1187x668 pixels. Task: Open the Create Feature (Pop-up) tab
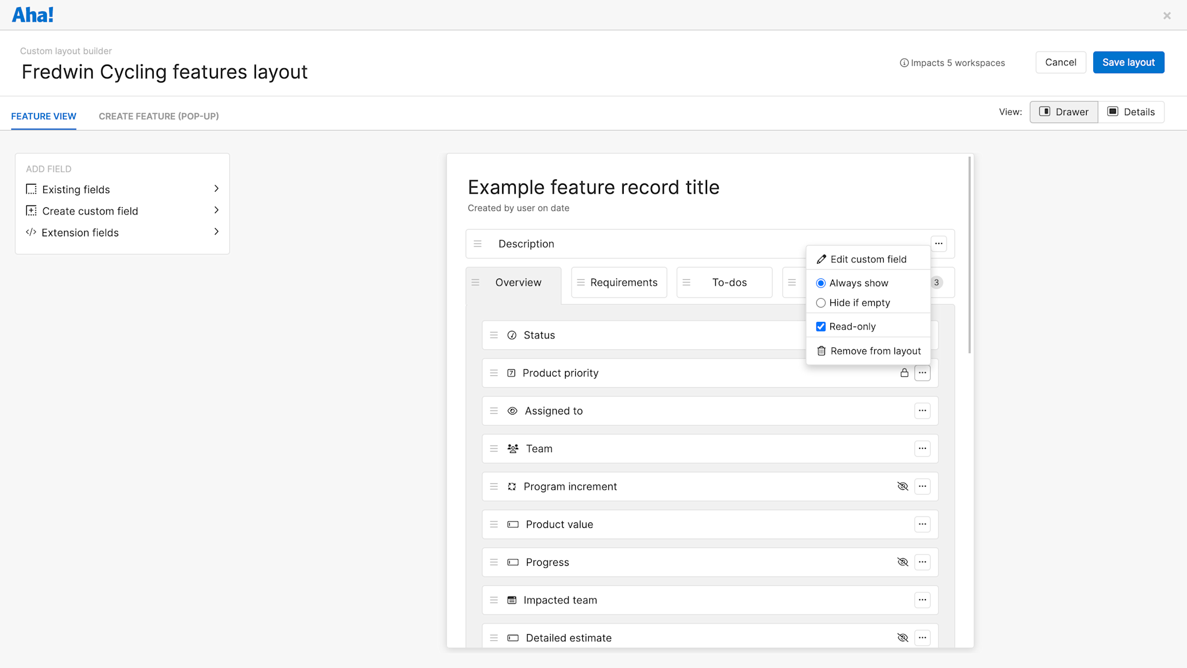[158, 116]
